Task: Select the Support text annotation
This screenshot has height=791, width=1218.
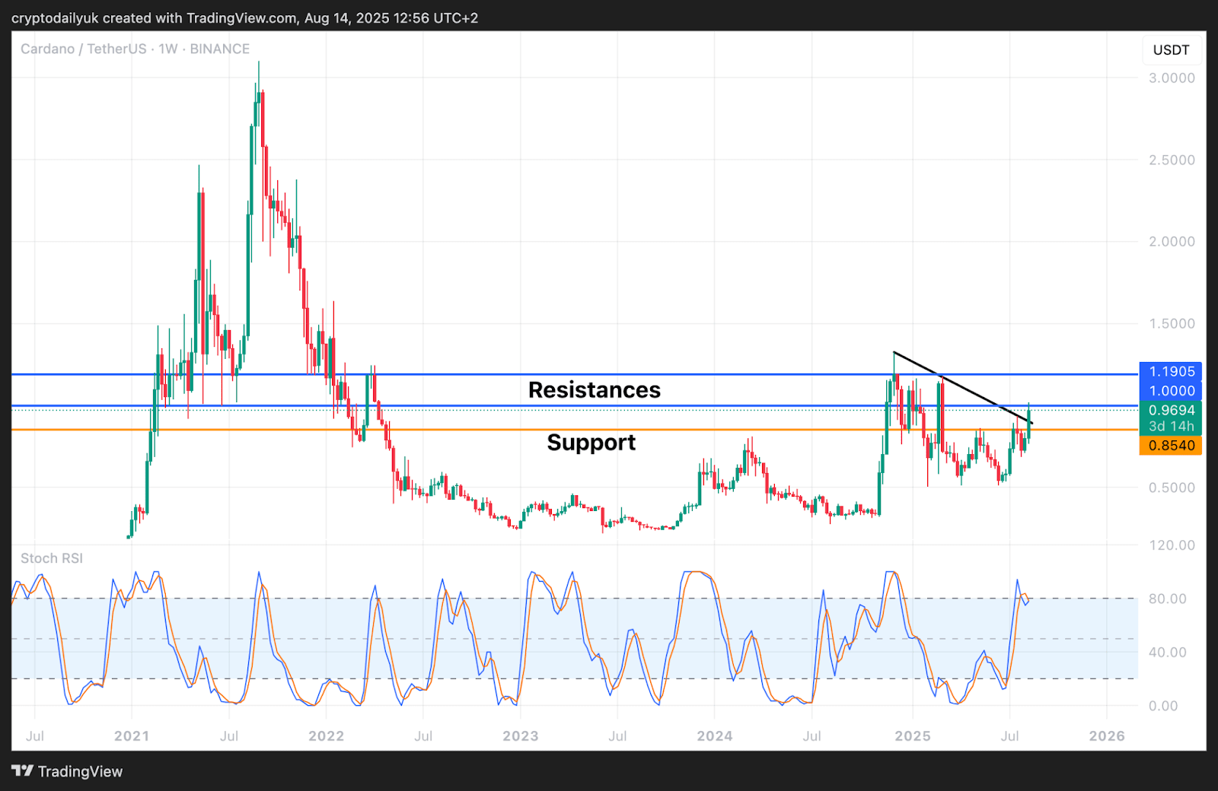Action: (x=591, y=443)
